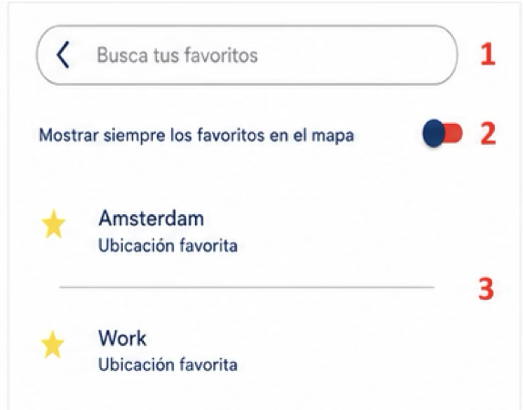The image size is (523, 410).
Task: Click the red annotation number 1
Action: point(487,55)
